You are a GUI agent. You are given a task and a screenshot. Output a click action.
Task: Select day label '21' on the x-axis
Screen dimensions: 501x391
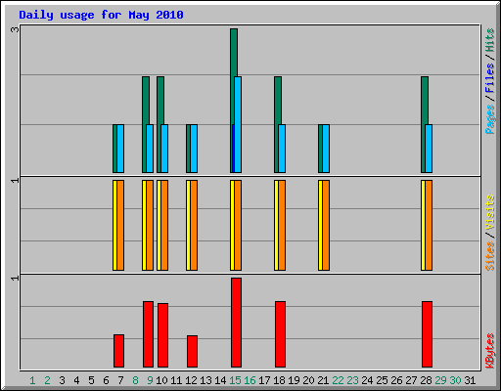coord(323,380)
